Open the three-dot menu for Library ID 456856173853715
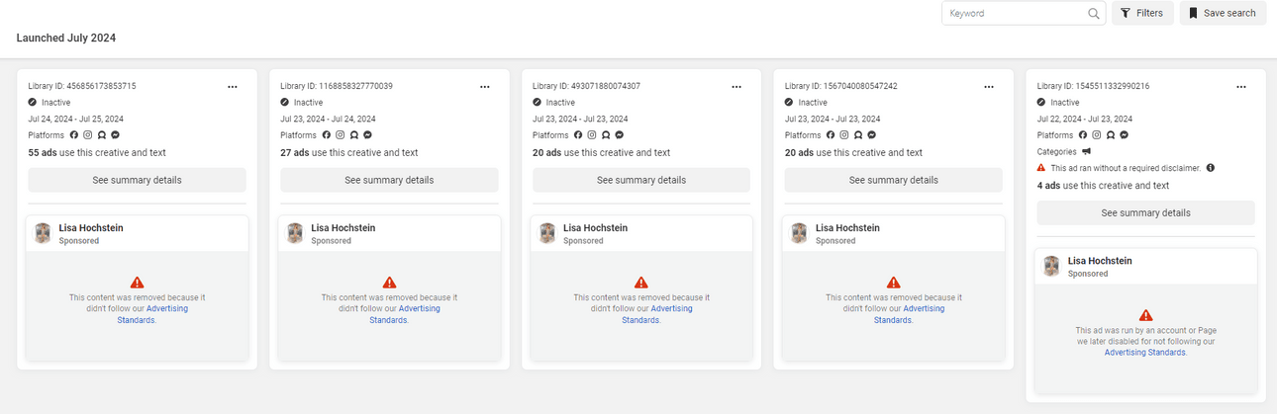Screen dimensions: 1277x414 coord(233,87)
